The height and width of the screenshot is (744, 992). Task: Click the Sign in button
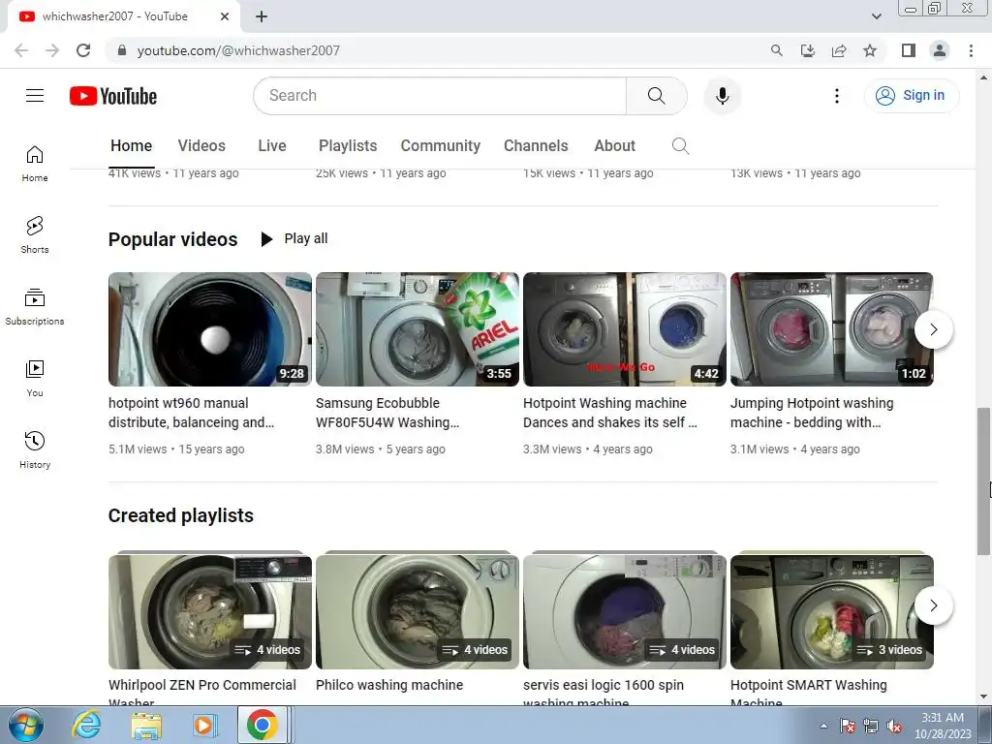coord(911,96)
